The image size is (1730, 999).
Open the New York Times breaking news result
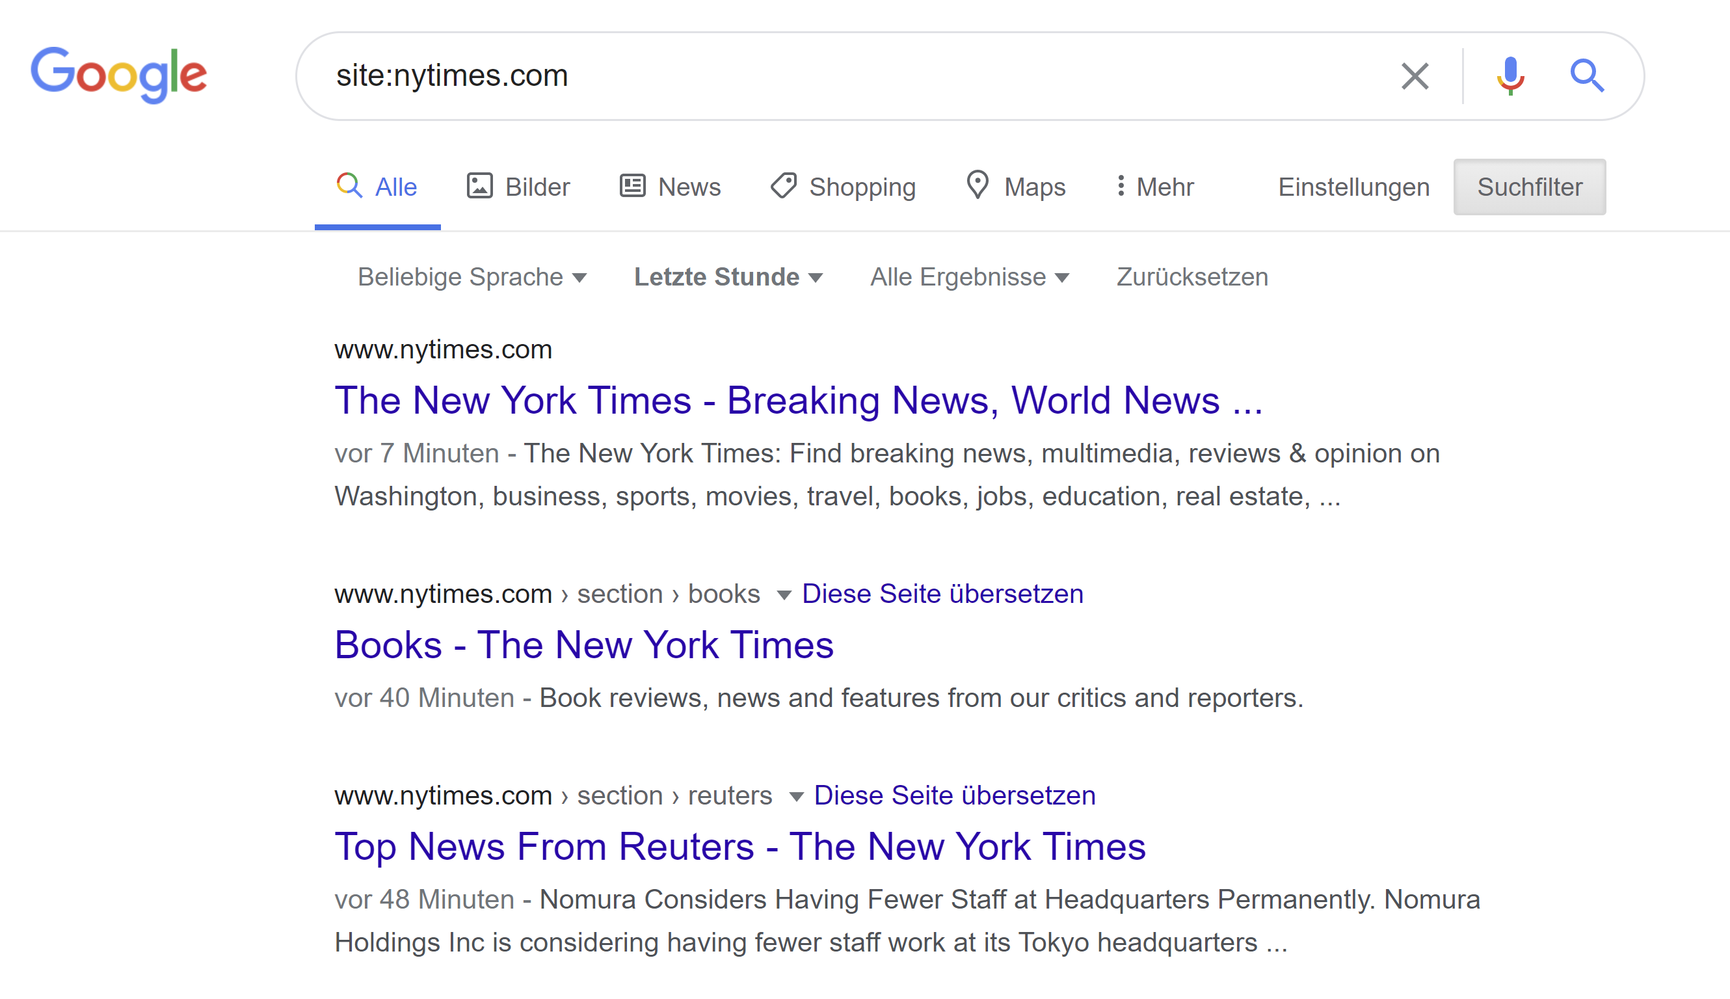(798, 401)
